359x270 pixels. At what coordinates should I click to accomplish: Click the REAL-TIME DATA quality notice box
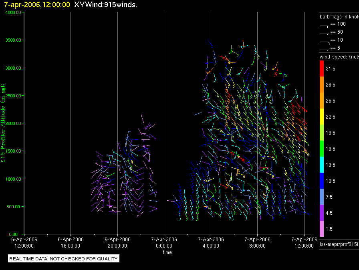click(63, 259)
